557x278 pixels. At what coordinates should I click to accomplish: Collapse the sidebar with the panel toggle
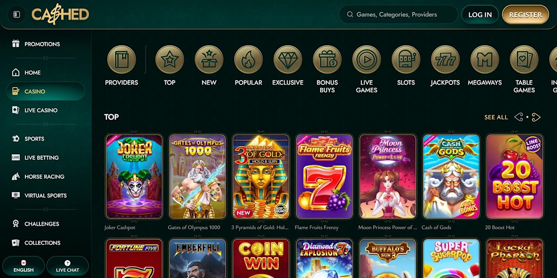click(x=17, y=14)
